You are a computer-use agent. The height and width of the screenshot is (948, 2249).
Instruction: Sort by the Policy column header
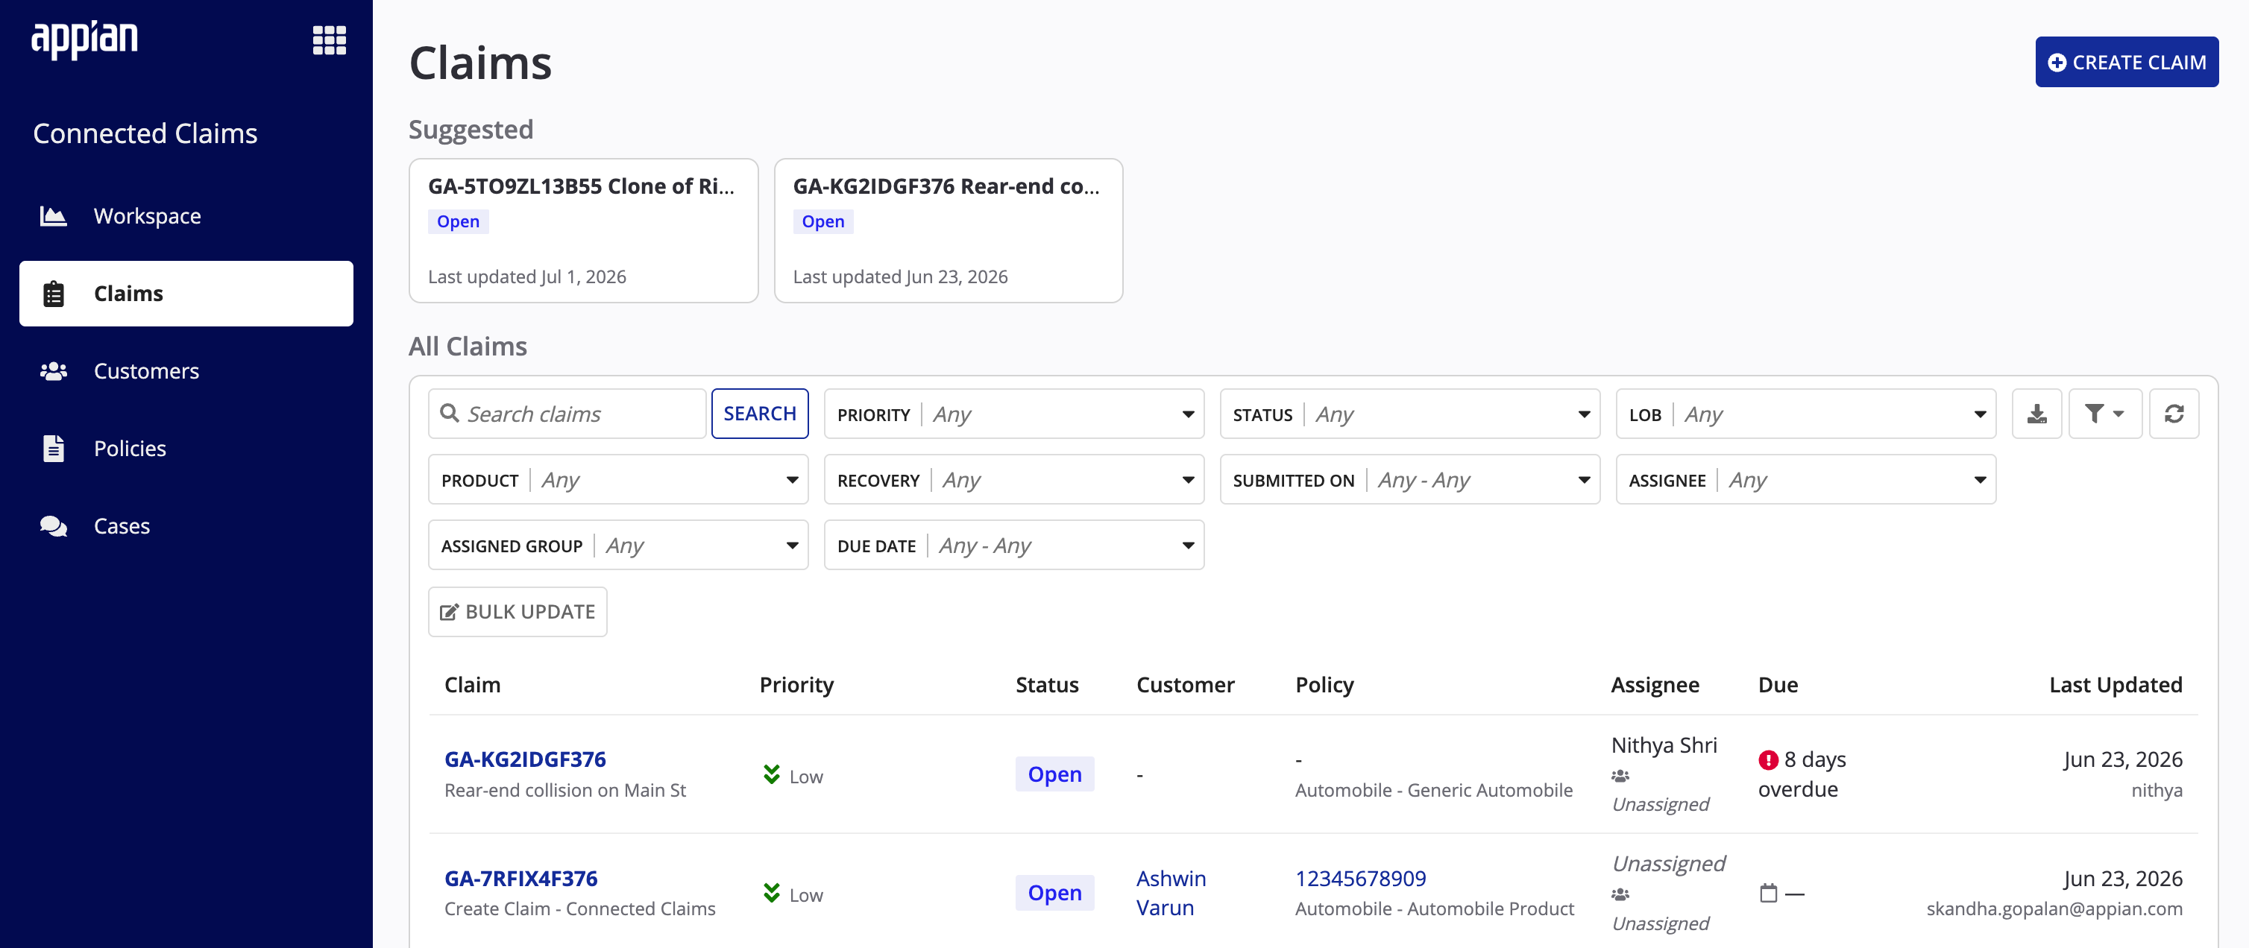[x=1324, y=685]
